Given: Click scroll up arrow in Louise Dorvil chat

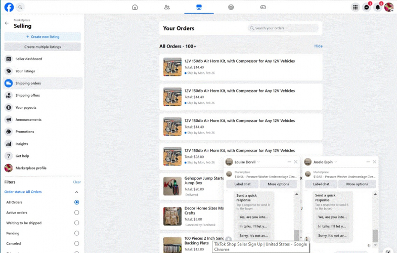Looking at the screenshot, I should pos(296,194).
